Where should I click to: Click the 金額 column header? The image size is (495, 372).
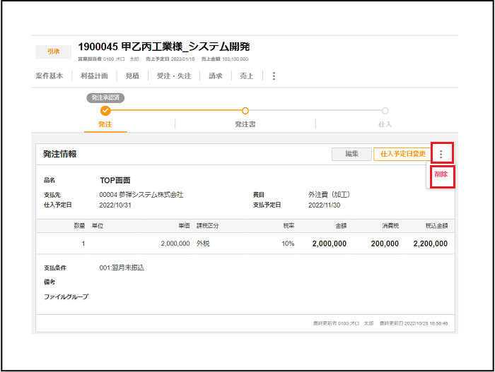(341, 226)
